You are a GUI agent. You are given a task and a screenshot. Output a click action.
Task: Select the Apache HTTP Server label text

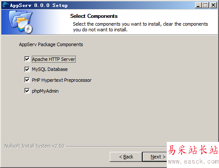coord(54,59)
